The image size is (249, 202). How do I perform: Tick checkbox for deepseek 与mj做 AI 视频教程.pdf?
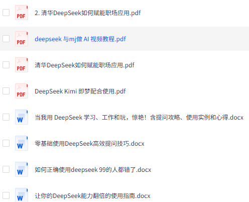pyautogui.click(x=6, y=39)
